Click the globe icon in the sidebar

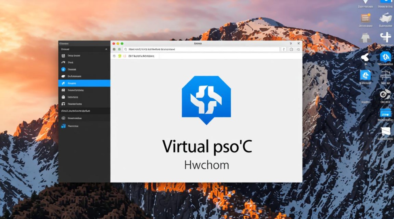(63, 118)
